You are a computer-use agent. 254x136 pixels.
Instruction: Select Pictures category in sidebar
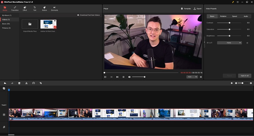[6, 28]
